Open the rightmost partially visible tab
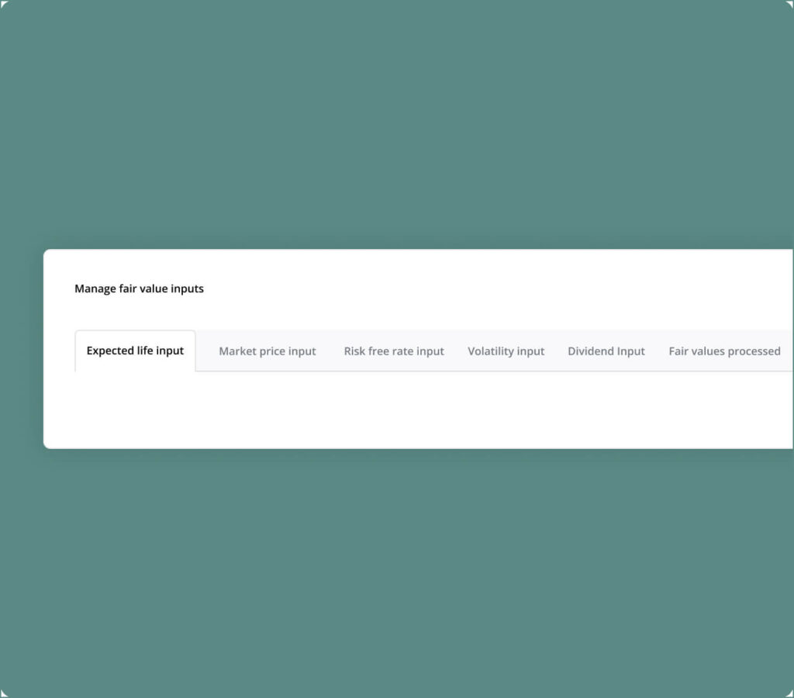Image resolution: width=794 pixels, height=698 pixels. (724, 351)
